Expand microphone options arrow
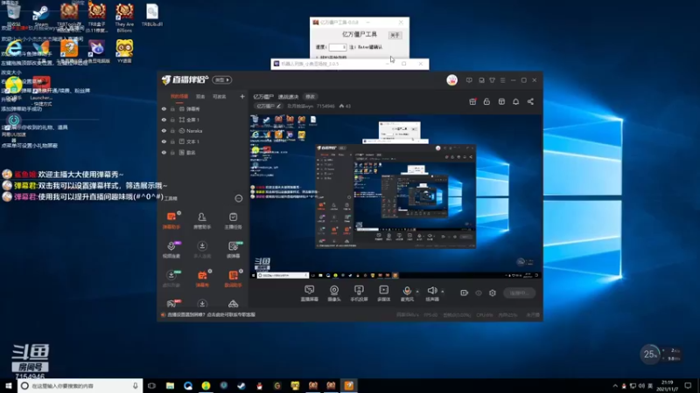The width and height of the screenshot is (700, 393). pos(417,292)
